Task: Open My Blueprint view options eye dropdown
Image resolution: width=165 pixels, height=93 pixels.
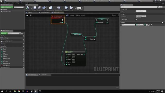Action: coord(22,33)
